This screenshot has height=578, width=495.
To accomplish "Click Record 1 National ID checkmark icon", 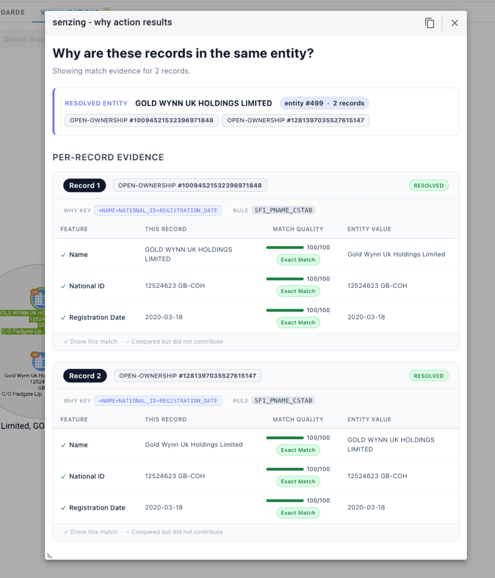I will tap(63, 286).
